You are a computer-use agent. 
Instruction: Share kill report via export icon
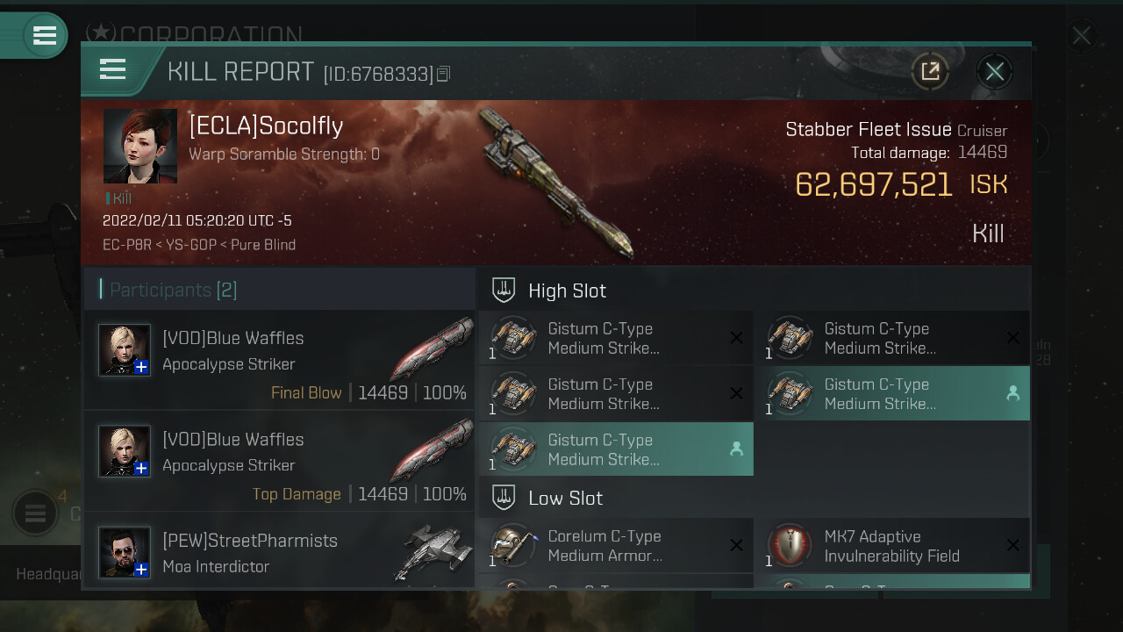(x=930, y=71)
